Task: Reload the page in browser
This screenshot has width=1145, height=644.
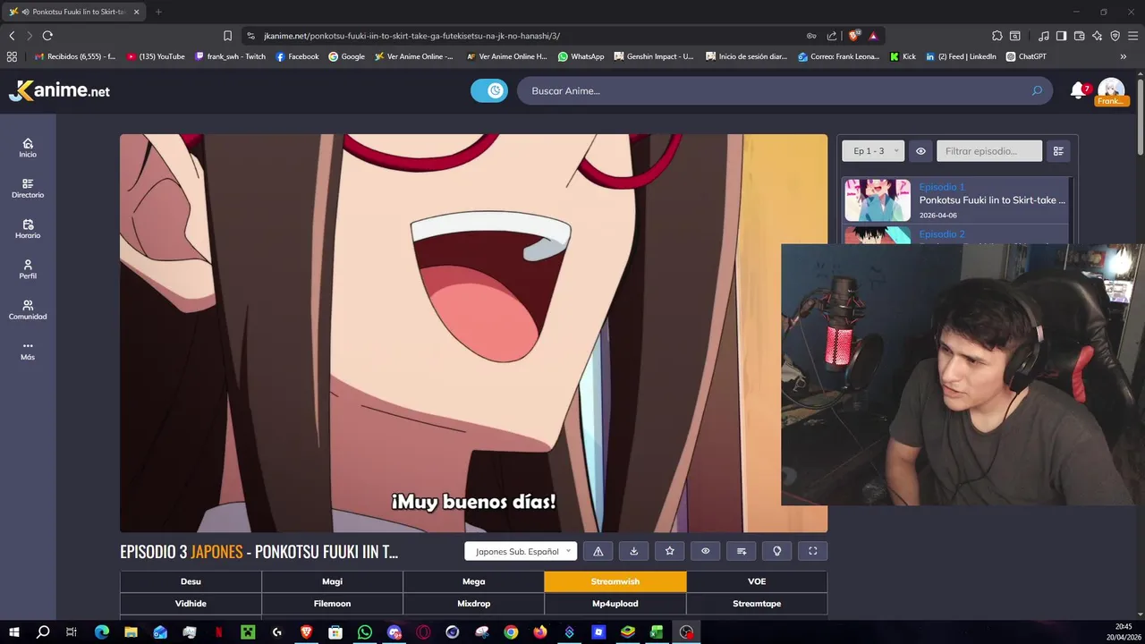Action: pyautogui.click(x=47, y=36)
